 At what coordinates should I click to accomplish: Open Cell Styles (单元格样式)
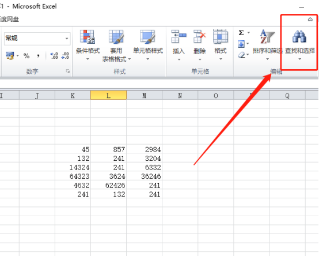pyautogui.click(x=148, y=45)
